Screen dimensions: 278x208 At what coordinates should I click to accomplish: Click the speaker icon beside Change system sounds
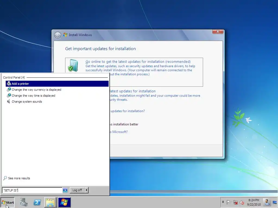(8, 101)
